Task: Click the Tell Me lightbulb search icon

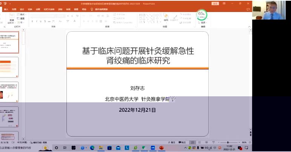Action: click(92, 9)
